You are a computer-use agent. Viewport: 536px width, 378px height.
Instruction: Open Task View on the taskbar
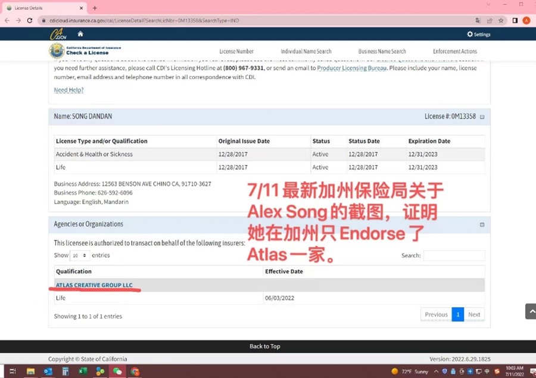[13, 371]
